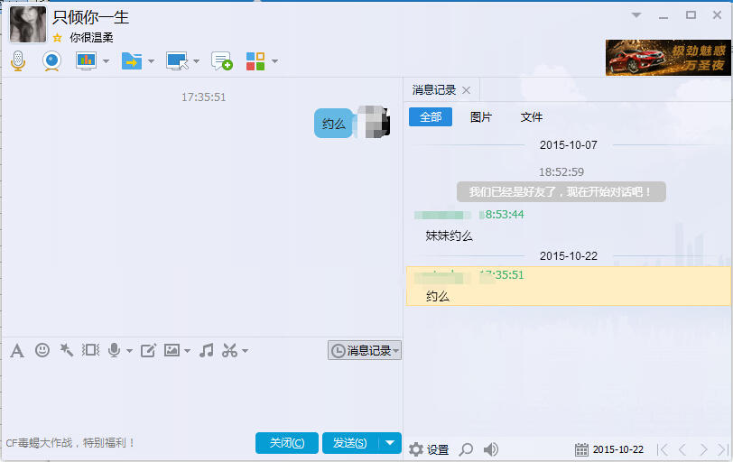Screen dimensions: 733x462
Task: Switch to the 文件 filter tab
Action: tap(532, 116)
